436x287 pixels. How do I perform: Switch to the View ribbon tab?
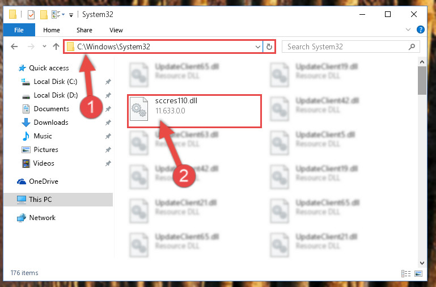click(116, 30)
